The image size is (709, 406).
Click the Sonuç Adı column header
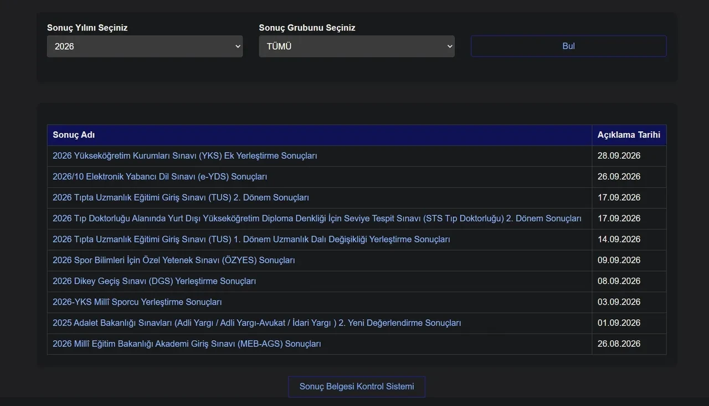pyautogui.click(x=320, y=135)
